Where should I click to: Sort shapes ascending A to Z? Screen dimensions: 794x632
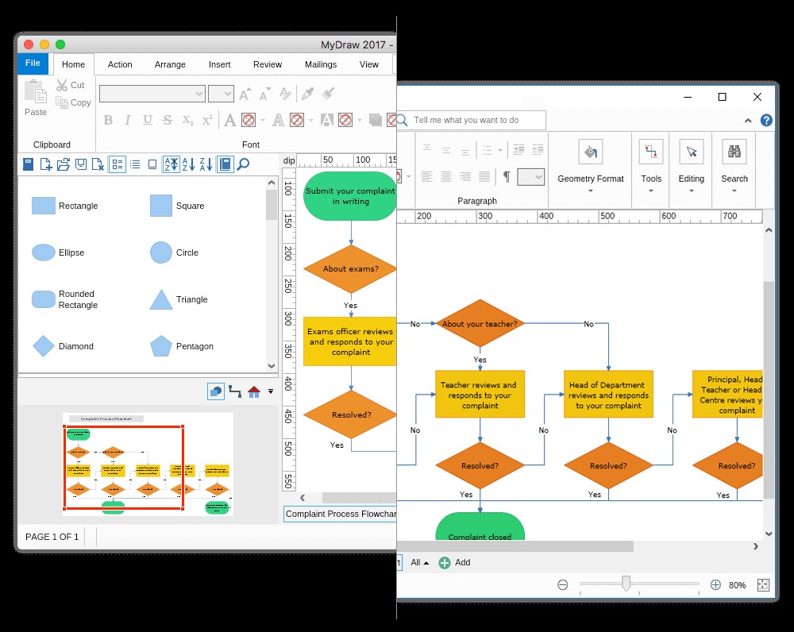tap(188, 164)
